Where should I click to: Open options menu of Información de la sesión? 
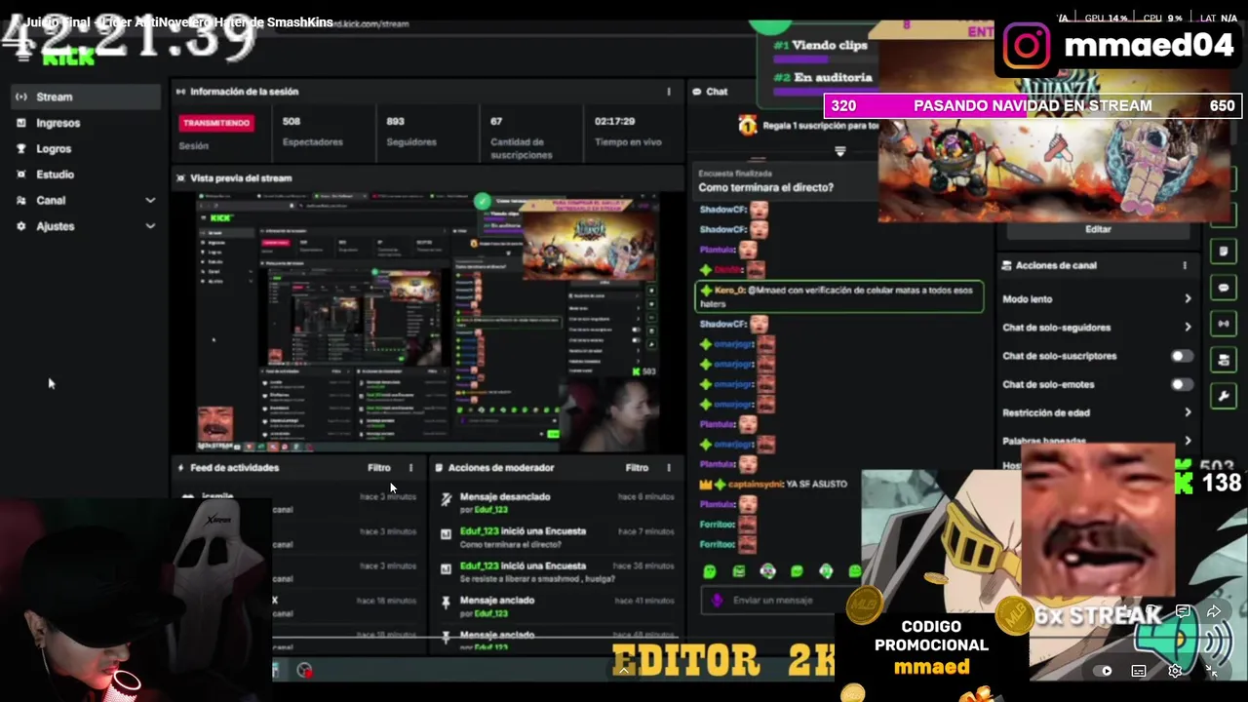(669, 92)
